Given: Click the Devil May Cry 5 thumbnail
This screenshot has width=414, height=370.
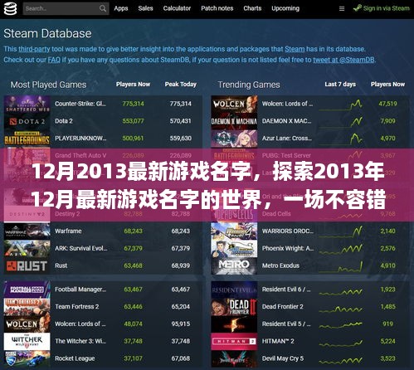Looking at the screenshot, I should pos(234,358).
